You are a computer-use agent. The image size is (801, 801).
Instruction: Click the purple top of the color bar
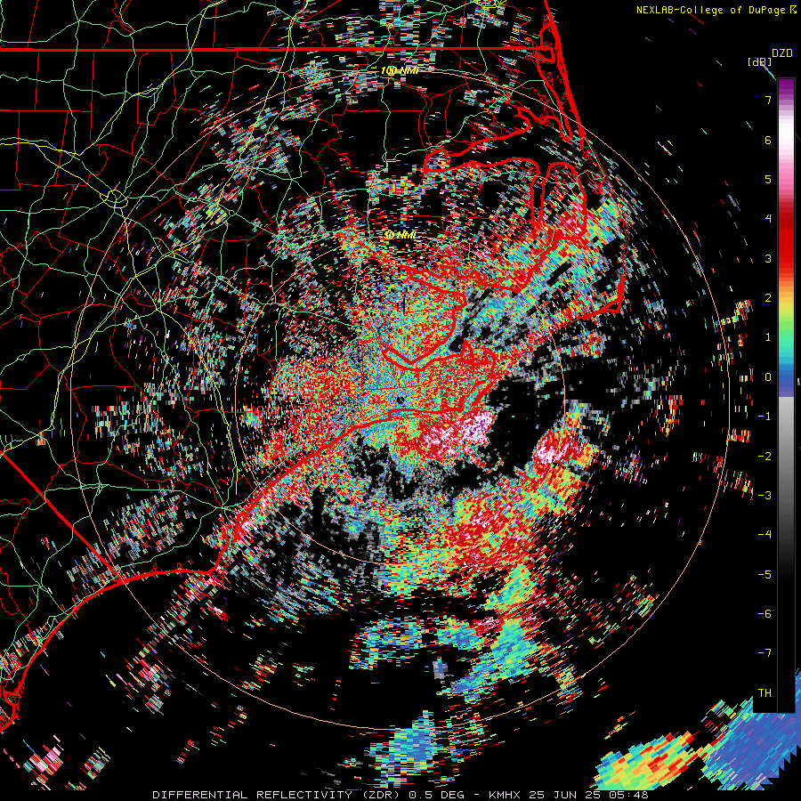tap(786, 87)
